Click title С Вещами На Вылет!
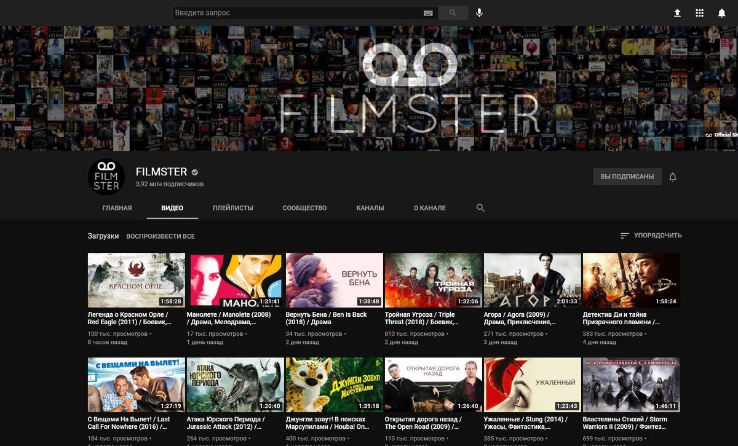 (x=129, y=423)
